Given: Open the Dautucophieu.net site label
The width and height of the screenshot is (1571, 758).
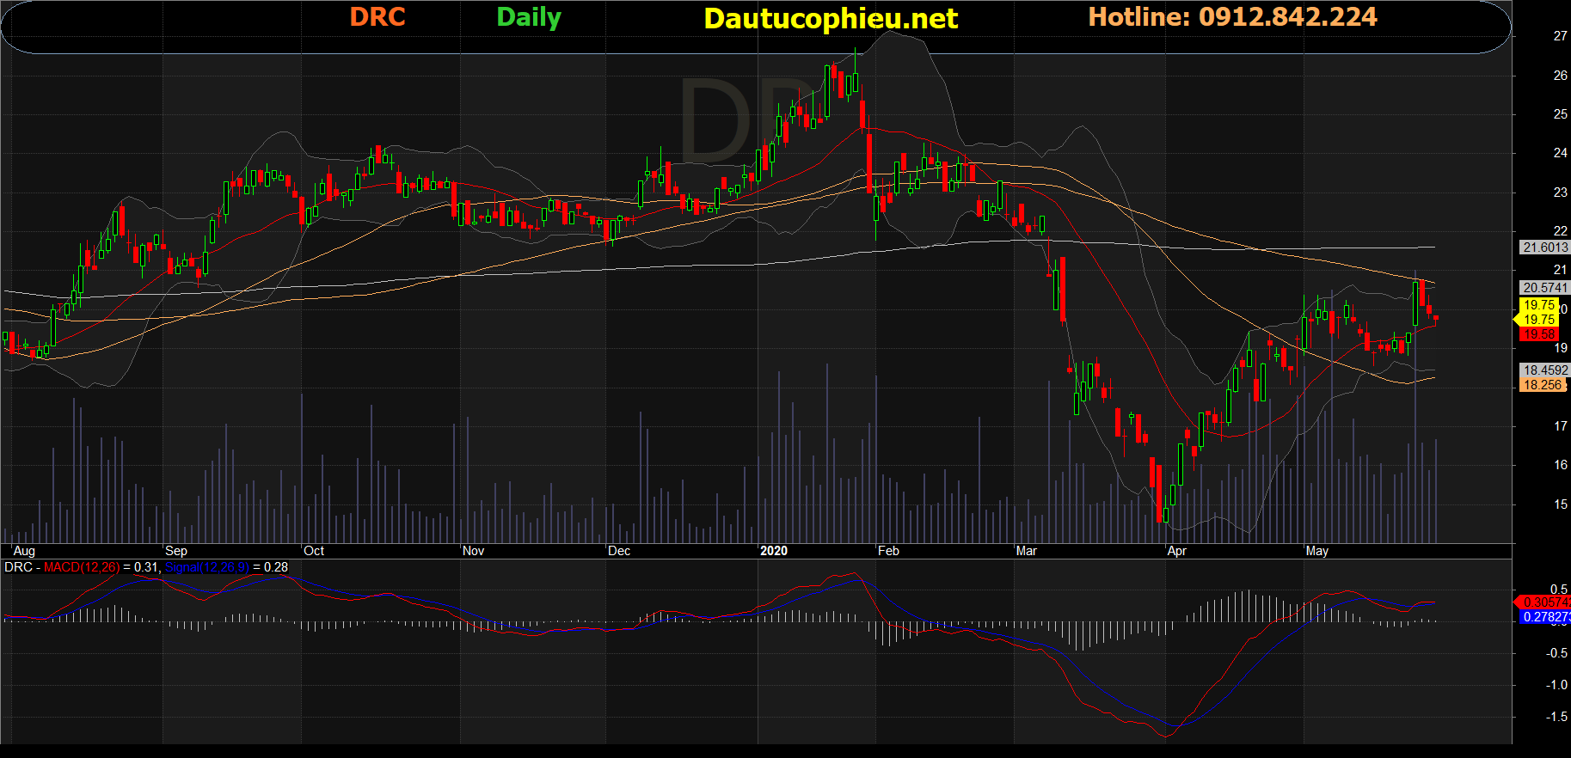Looking at the screenshot, I should click(831, 19).
